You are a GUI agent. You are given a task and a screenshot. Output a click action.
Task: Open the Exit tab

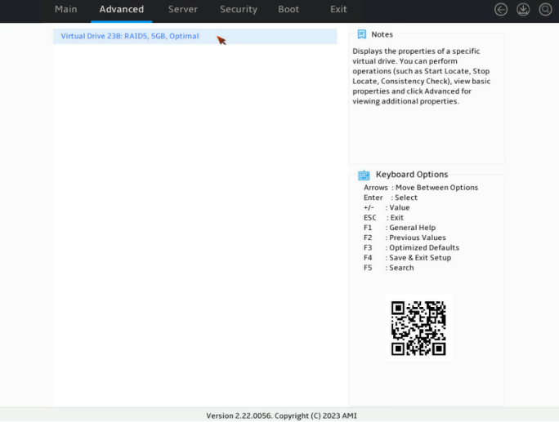pyautogui.click(x=338, y=9)
